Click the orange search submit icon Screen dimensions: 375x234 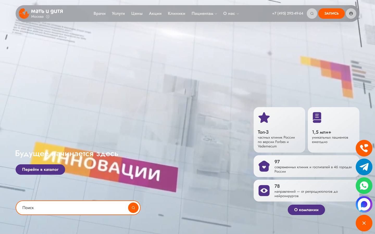click(133, 208)
